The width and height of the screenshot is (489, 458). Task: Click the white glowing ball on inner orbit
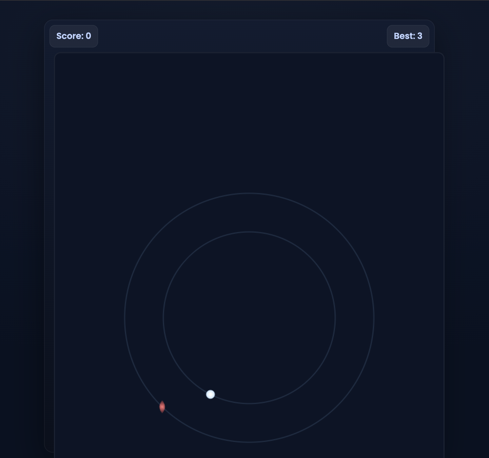point(210,394)
